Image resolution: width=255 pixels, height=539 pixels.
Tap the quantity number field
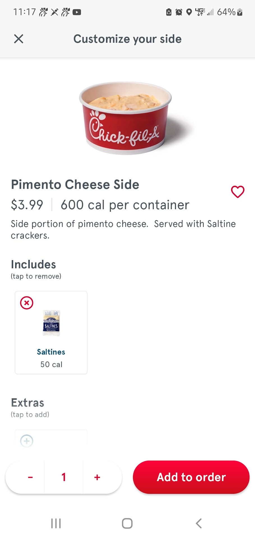64,477
